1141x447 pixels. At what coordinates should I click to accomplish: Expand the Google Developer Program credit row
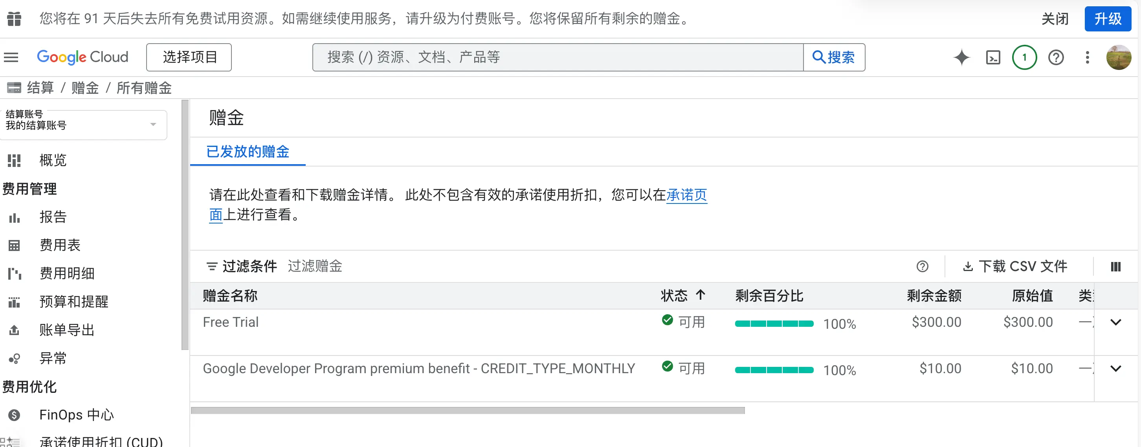pyautogui.click(x=1115, y=368)
